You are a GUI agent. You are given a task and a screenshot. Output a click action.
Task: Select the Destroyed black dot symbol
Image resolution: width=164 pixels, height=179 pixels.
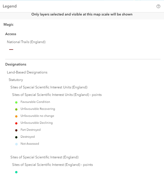pyautogui.click(x=16, y=137)
